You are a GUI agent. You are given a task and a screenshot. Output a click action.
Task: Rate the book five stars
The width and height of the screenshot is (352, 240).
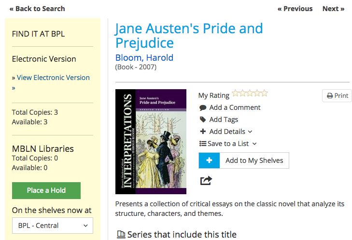[264, 93]
